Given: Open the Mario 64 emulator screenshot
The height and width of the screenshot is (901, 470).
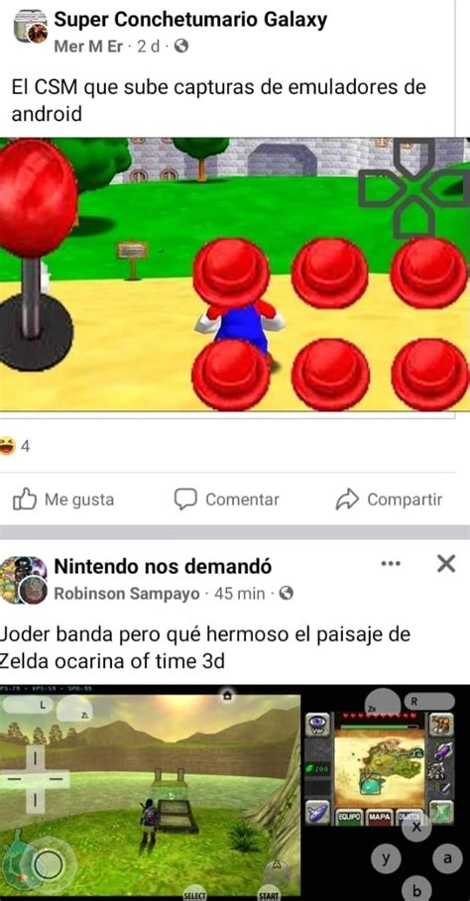Looking at the screenshot, I should pyautogui.click(x=235, y=275).
